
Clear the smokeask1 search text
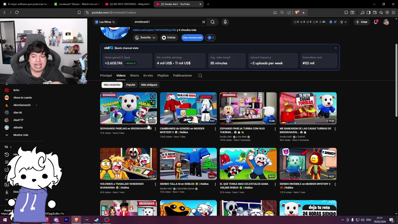coord(204,22)
